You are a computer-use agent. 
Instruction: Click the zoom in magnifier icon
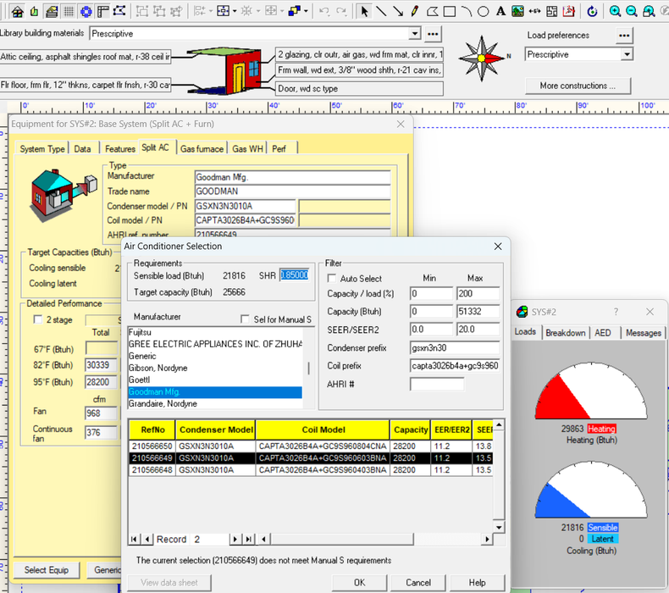pyautogui.click(x=615, y=12)
